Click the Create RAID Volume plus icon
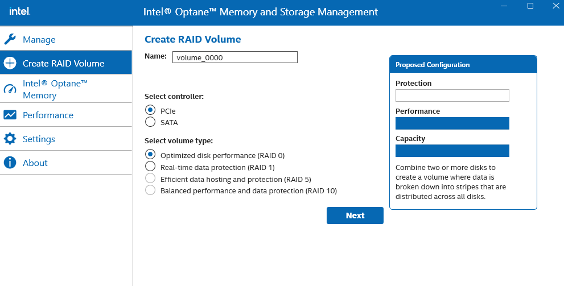Screen dimensions: 564x286 (10, 63)
